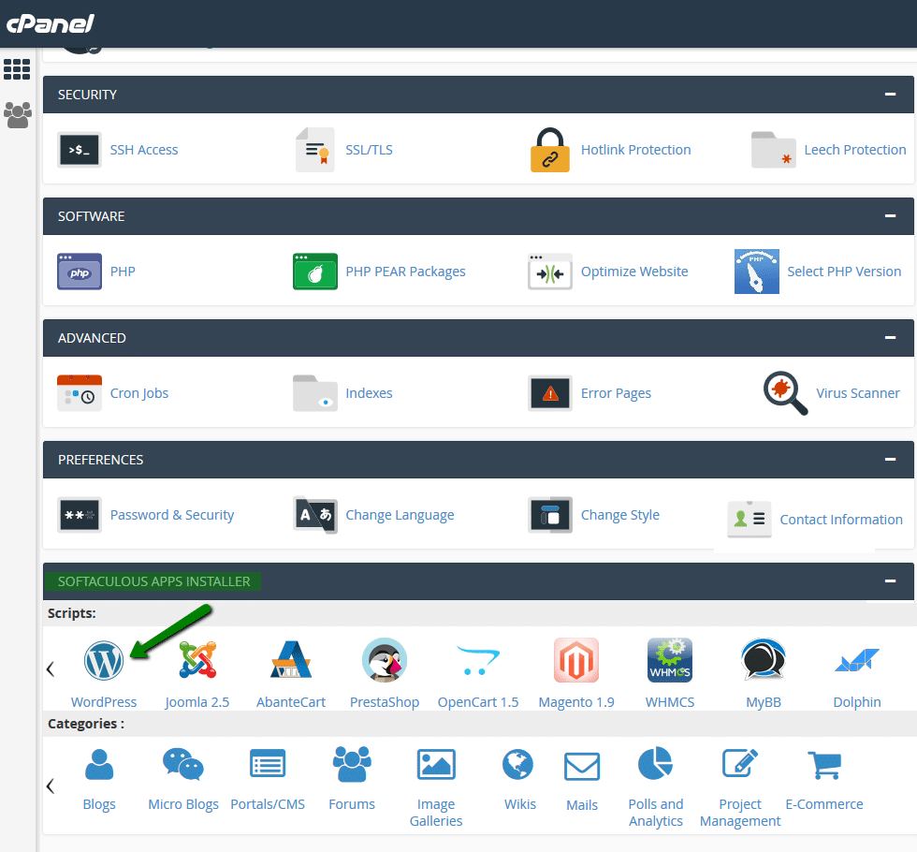Select the Joomla 2.5 script icon
The width and height of the screenshot is (917, 852).
pyautogui.click(x=197, y=660)
